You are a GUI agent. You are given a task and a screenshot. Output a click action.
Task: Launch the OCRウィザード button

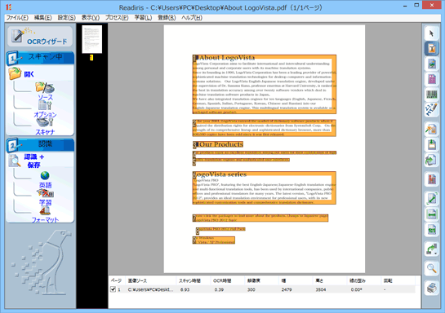click(40, 37)
